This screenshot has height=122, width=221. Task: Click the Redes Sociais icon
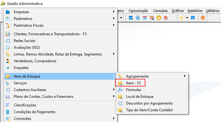pyautogui.click(x=8, y=41)
